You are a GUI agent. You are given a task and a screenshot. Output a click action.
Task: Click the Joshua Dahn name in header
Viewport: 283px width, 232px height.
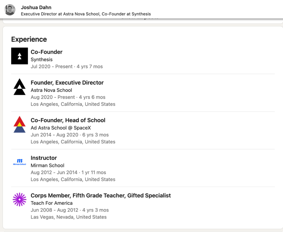point(36,7)
